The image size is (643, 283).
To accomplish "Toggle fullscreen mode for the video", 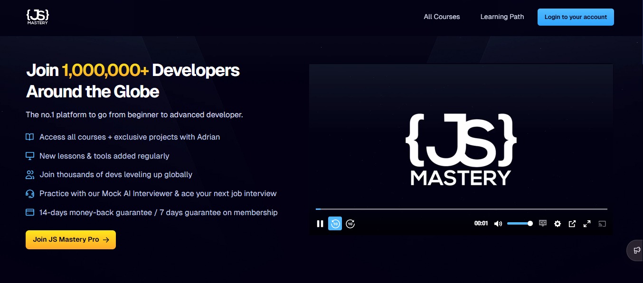I will click(587, 224).
